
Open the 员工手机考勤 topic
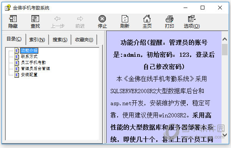33,62
